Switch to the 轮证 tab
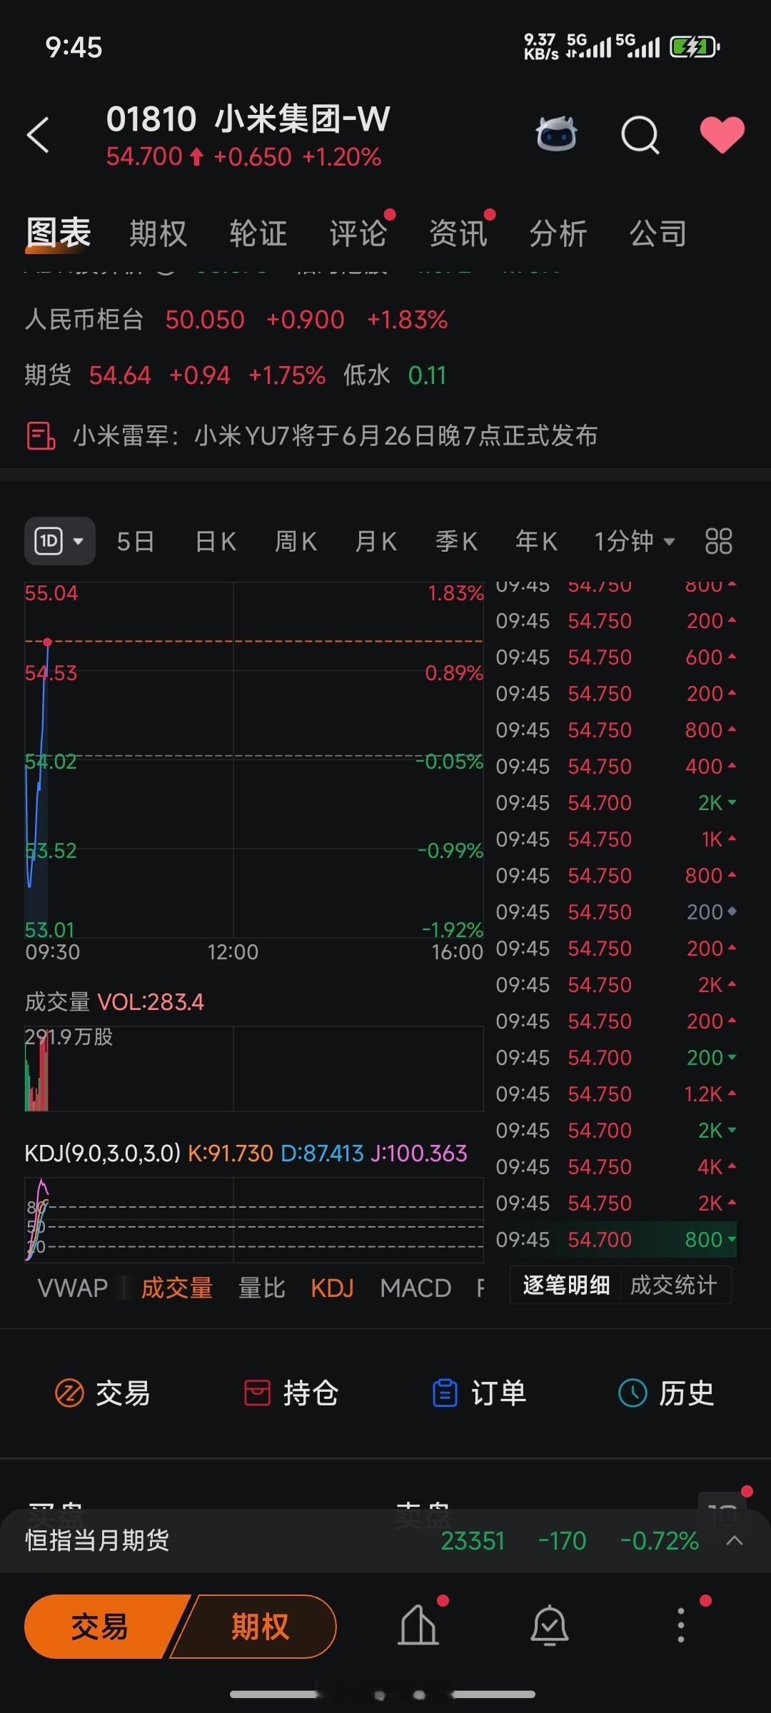The height and width of the screenshot is (1713, 771). (x=258, y=233)
